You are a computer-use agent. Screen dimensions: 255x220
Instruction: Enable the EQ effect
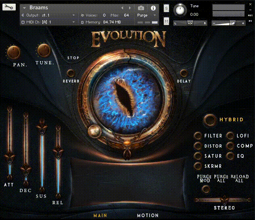230,156
